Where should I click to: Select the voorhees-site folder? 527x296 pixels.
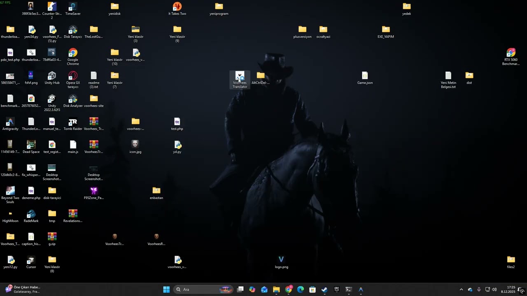[x=94, y=101]
